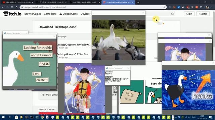Viewport: 215px width, 120px height.
Task: Click the red circle extension icon
Action: (174, 7)
